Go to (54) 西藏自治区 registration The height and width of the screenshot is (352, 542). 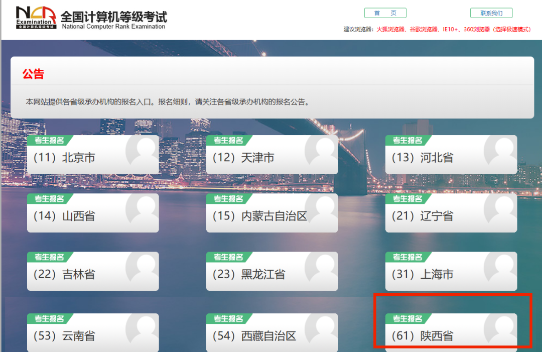click(x=272, y=332)
